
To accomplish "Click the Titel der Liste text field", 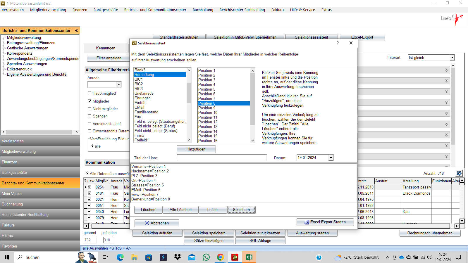I will click(222, 158).
